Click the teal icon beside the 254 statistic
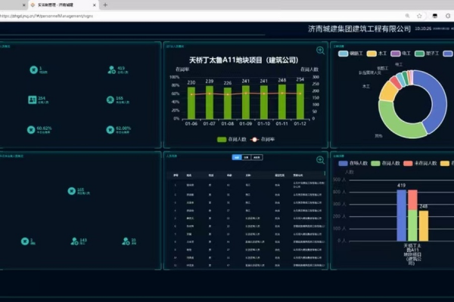Viewport: 454px width, 302px height. point(32,99)
